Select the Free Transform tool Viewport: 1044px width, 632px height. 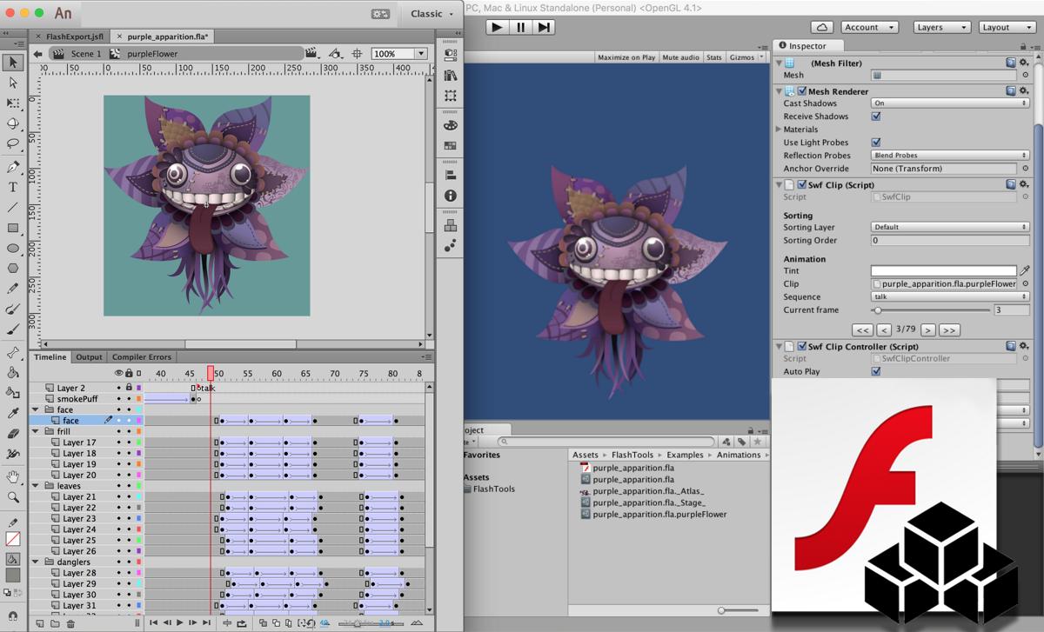[13, 103]
